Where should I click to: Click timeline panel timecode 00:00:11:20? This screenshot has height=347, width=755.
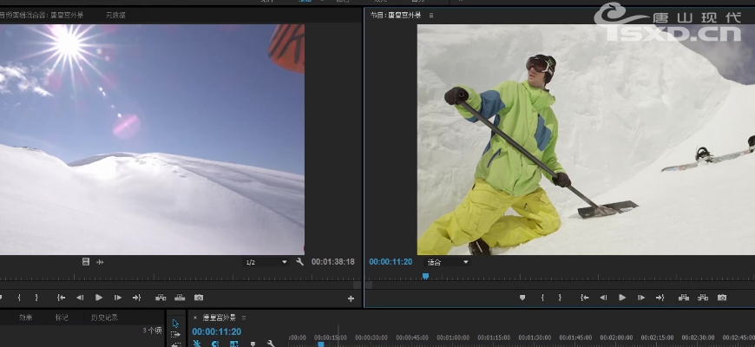coord(217,331)
